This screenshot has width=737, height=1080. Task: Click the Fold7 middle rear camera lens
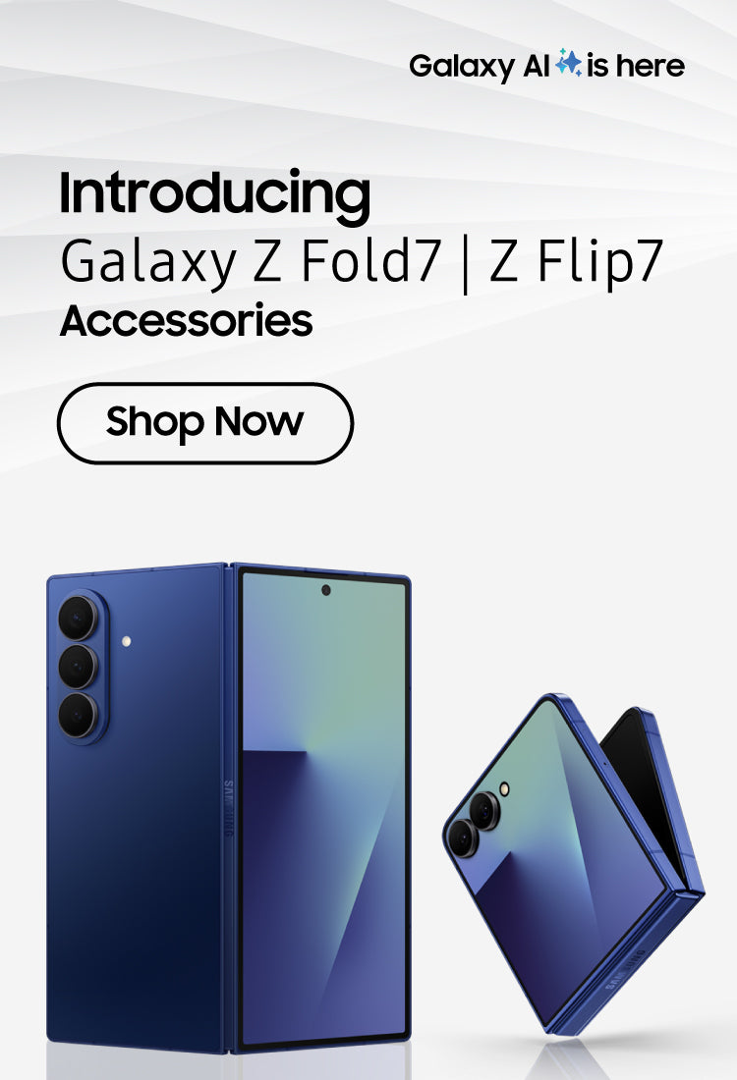(x=78, y=666)
